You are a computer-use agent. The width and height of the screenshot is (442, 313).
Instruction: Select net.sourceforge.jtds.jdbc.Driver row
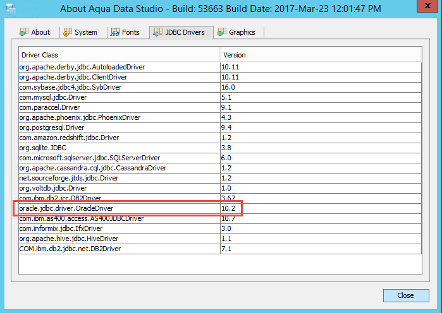(220, 179)
